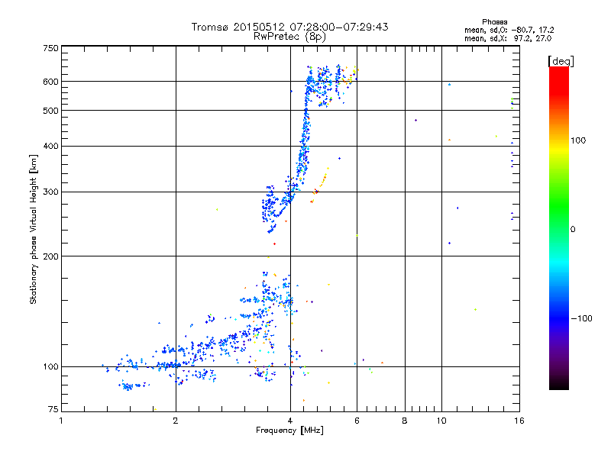Click the 'Frequency [MHz]' axis label
Screen dimensions: 611x458
289,431
